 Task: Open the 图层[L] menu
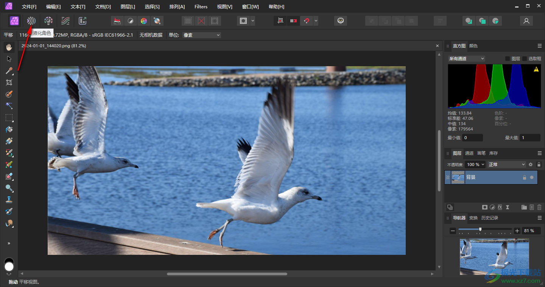(128, 7)
